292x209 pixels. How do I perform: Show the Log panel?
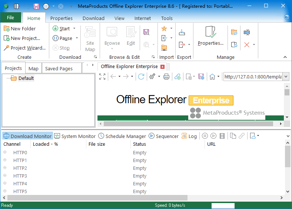(x=189, y=136)
